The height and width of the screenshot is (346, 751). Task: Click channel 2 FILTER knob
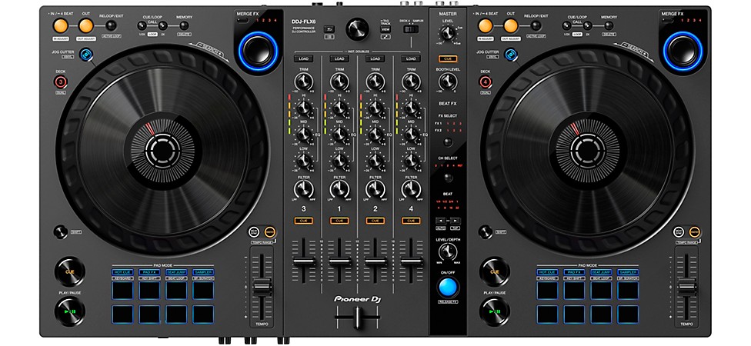click(x=375, y=189)
